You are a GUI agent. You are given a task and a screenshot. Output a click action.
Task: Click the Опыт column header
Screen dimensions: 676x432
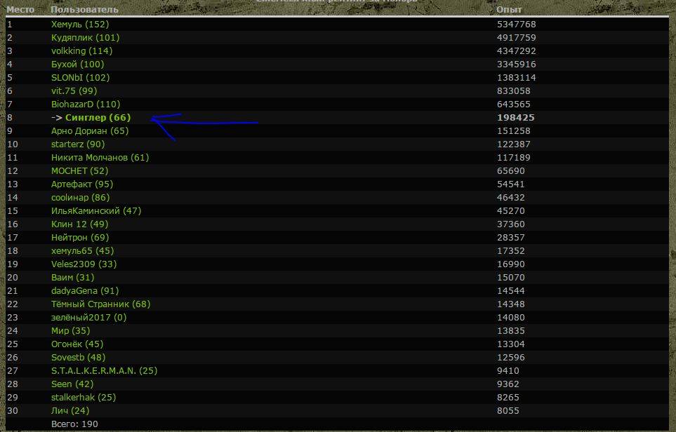pyautogui.click(x=508, y=10)
